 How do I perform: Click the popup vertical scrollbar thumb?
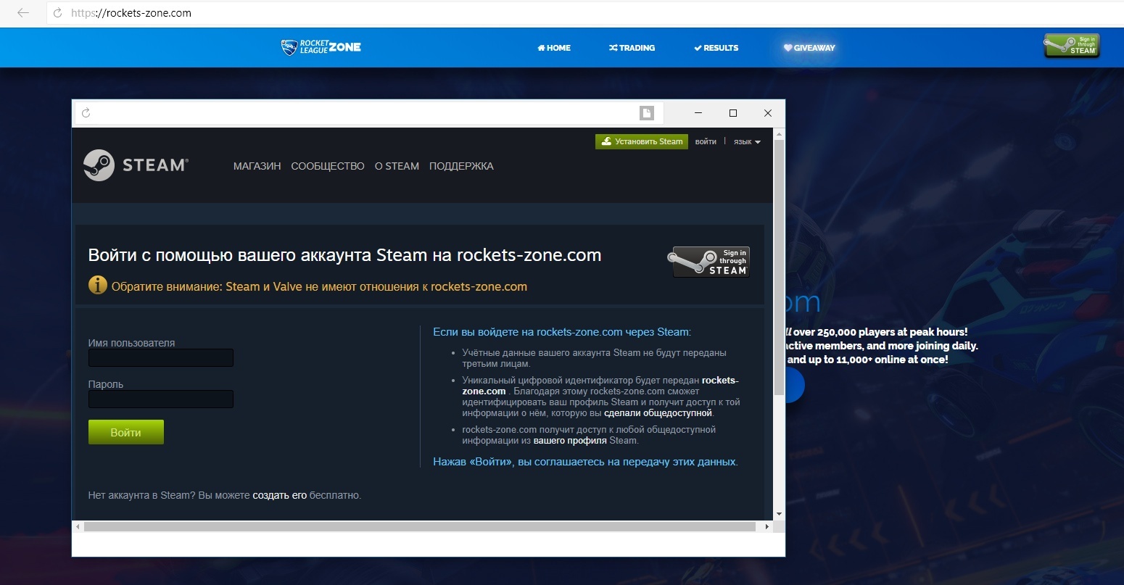pos(779,267)
